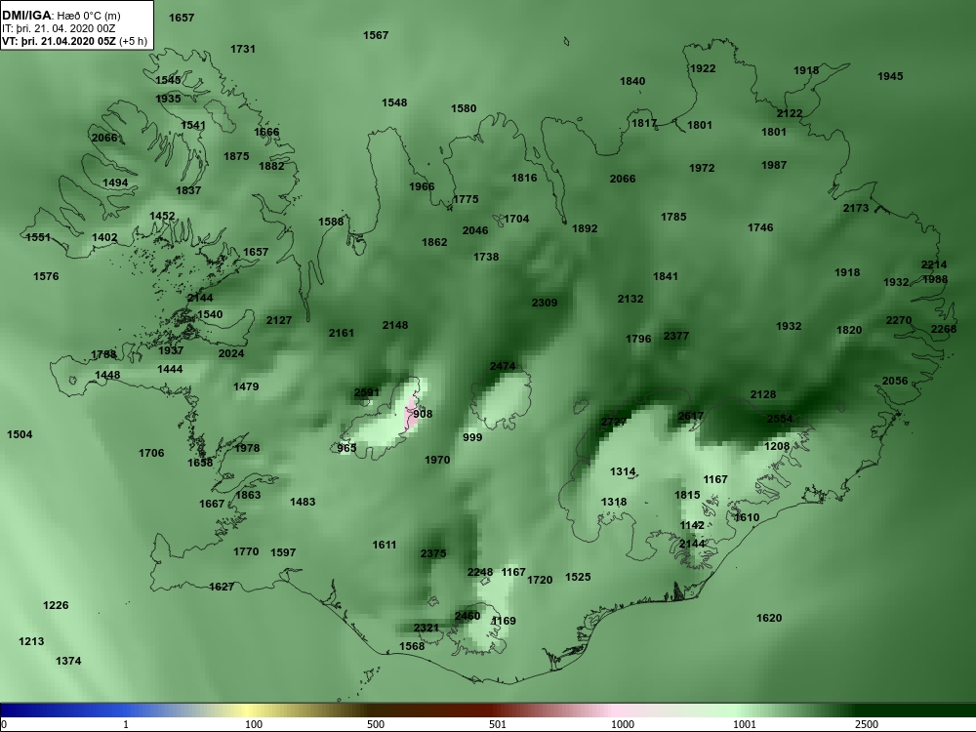976x732 pixels.
Task: Click the 1922 height value
Action: 703,68
